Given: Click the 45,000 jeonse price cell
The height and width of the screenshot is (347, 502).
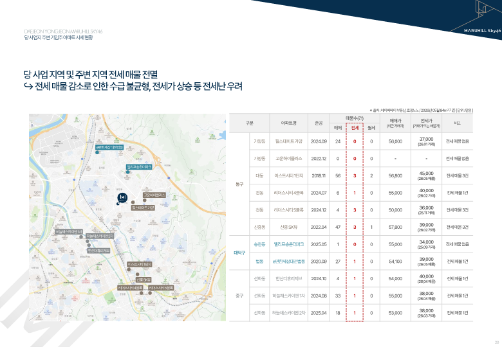Looking at the screenshot, I should click(426, 175).
